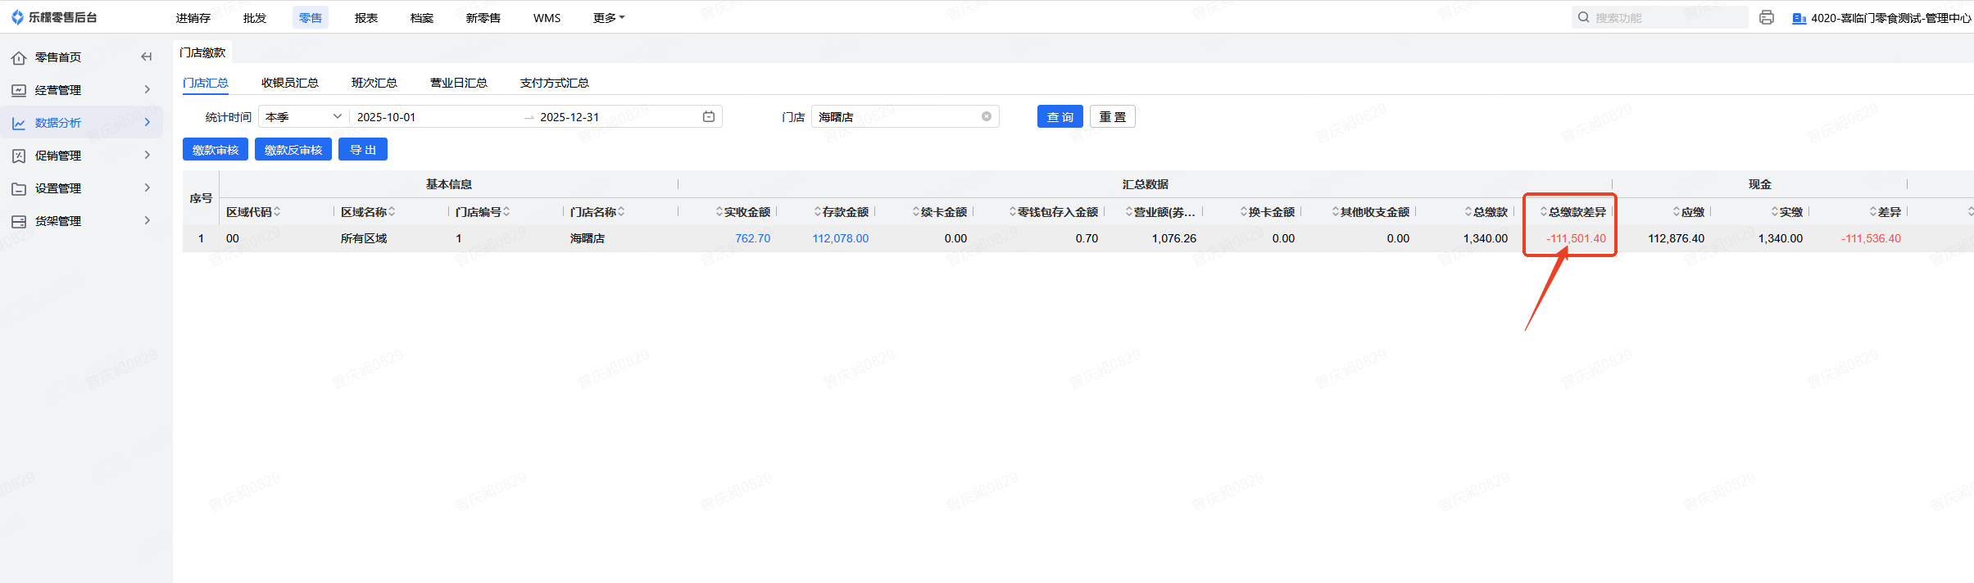Open the 报表 top menu
This screenshot has width=1974, height=583.
click(x=366, y=18)
